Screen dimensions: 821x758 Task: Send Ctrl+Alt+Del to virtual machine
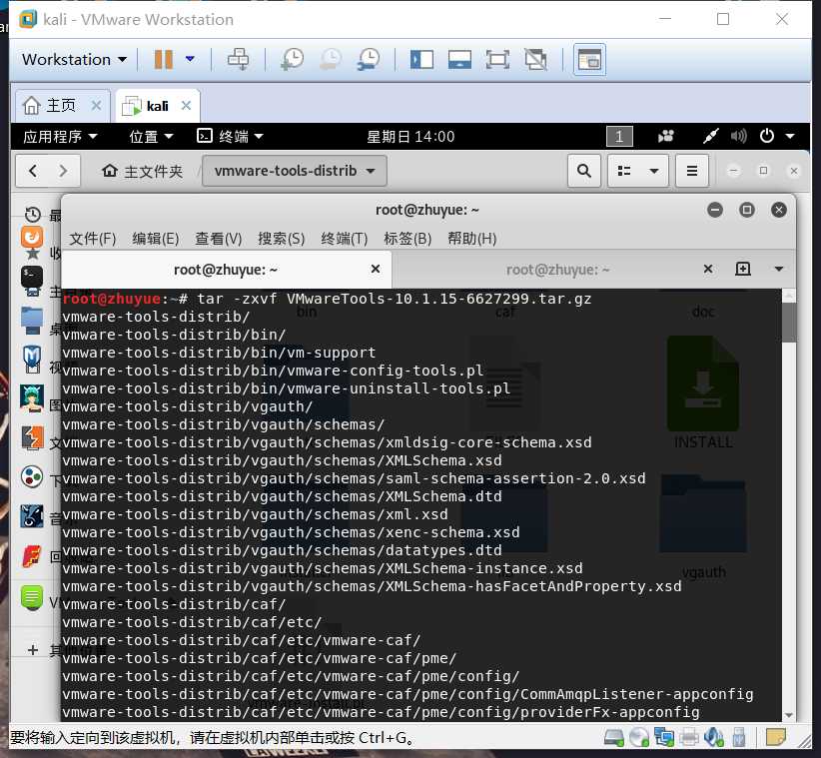(239, 60)
